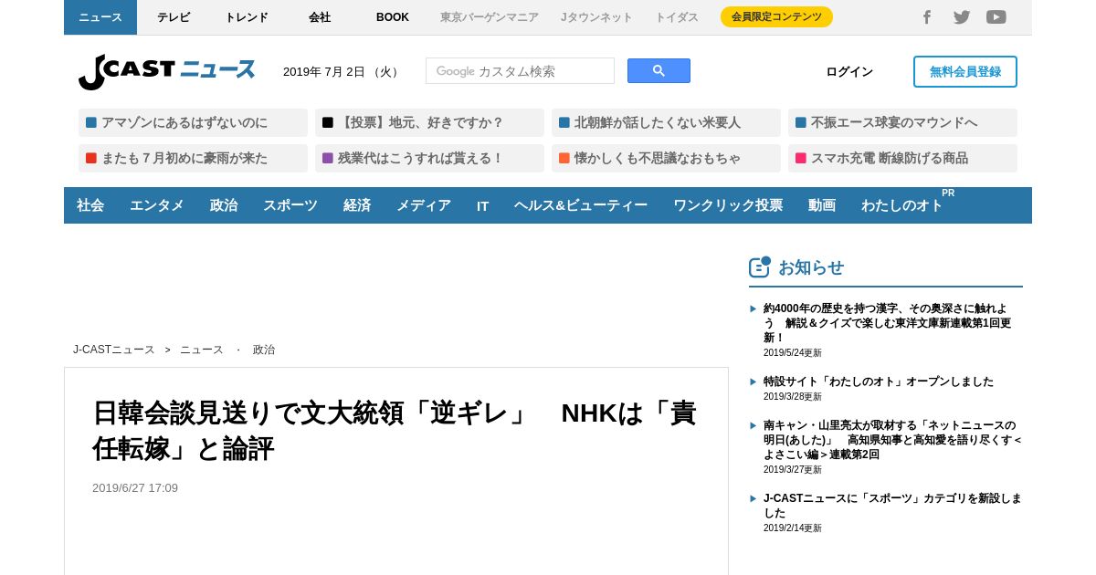Go to the スポーツ category
Image resolution: width=1096 pixels, height=575 pixels.
pos(290,205)
